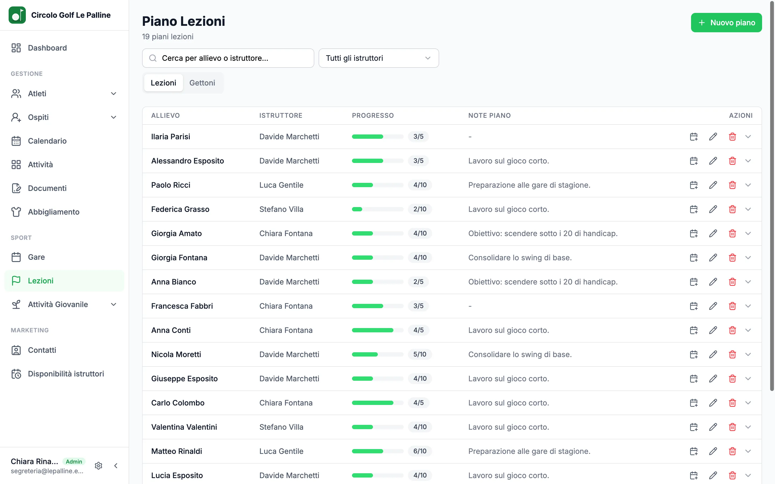Focus the Cerca per allievo search field
The height and width of the screenshot is (484, 775).
click(x=228, y=58)
